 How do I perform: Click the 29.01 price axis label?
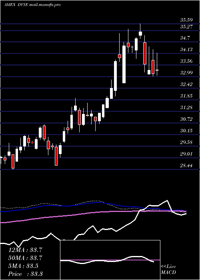(x=186, y=154)
